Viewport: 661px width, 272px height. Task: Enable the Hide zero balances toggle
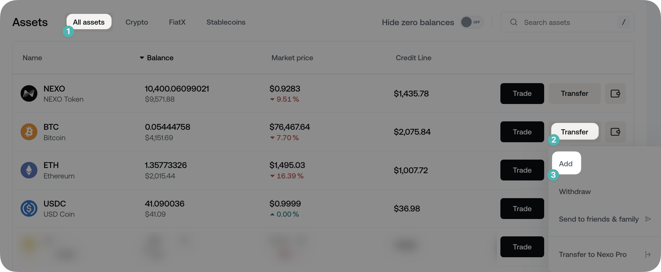coord(471,22)
